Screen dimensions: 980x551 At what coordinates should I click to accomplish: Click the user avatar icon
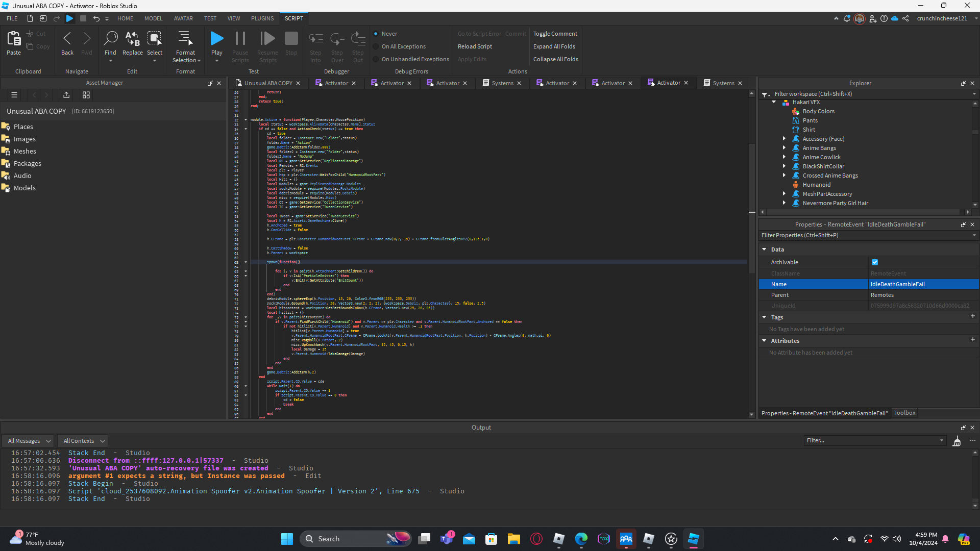coord(860,19)
